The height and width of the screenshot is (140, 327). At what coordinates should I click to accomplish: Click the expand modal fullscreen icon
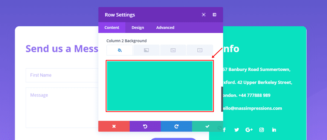click(x=204, y=14)
